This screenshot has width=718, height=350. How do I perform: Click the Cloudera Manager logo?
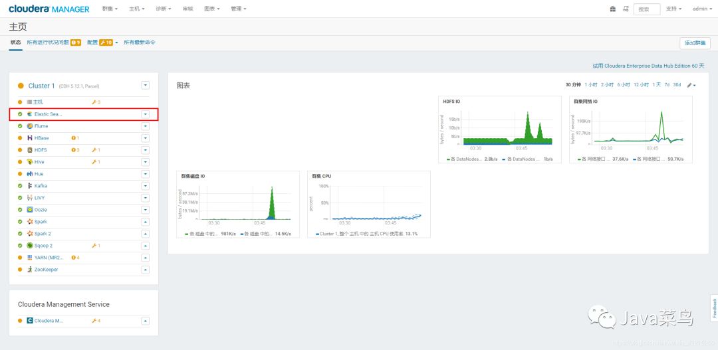pyautogui.click(x=49, y=9)
